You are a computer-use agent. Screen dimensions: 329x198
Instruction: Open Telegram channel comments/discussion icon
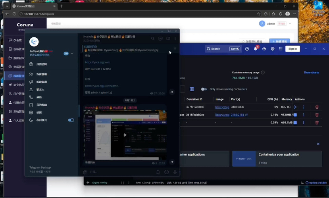point(160,38)
